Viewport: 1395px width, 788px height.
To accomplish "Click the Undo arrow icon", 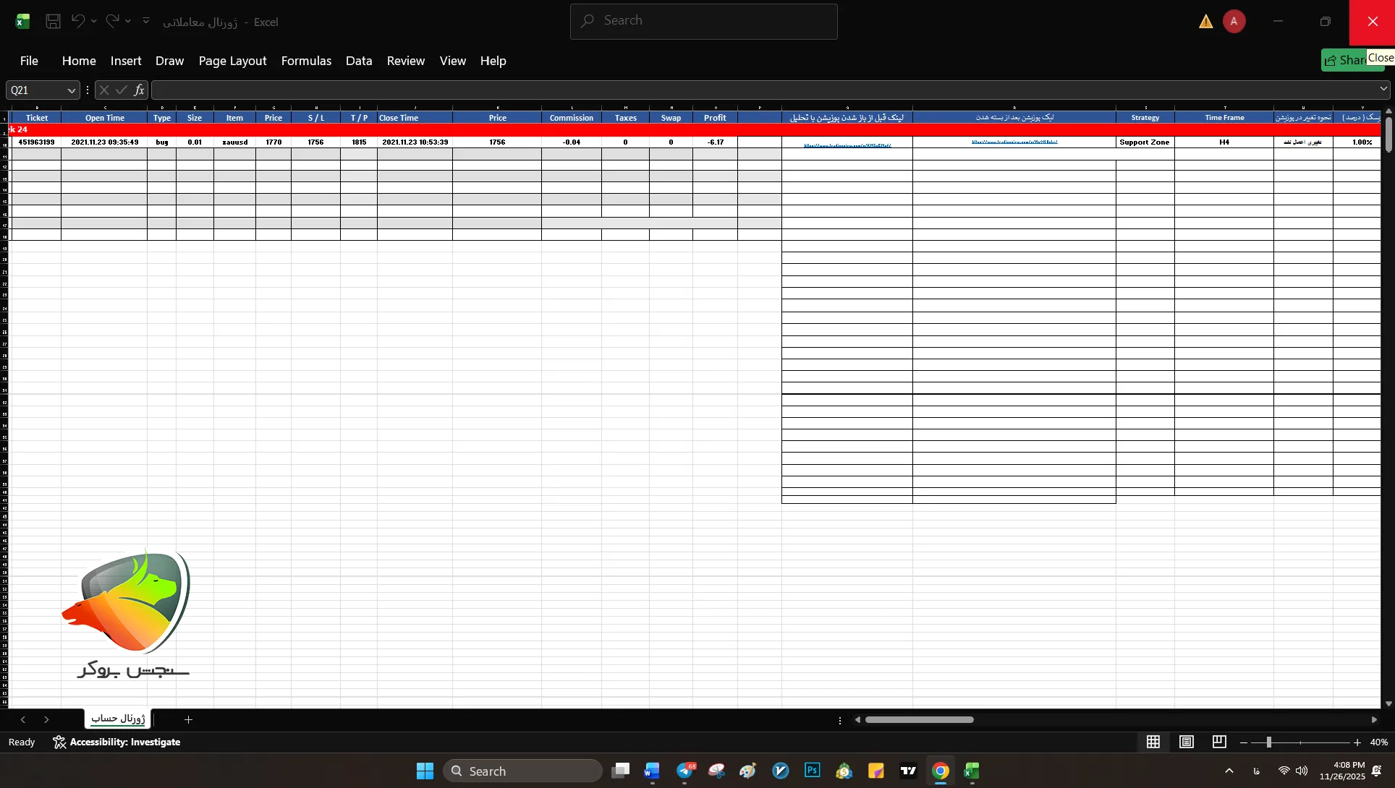I will [77, 22].
